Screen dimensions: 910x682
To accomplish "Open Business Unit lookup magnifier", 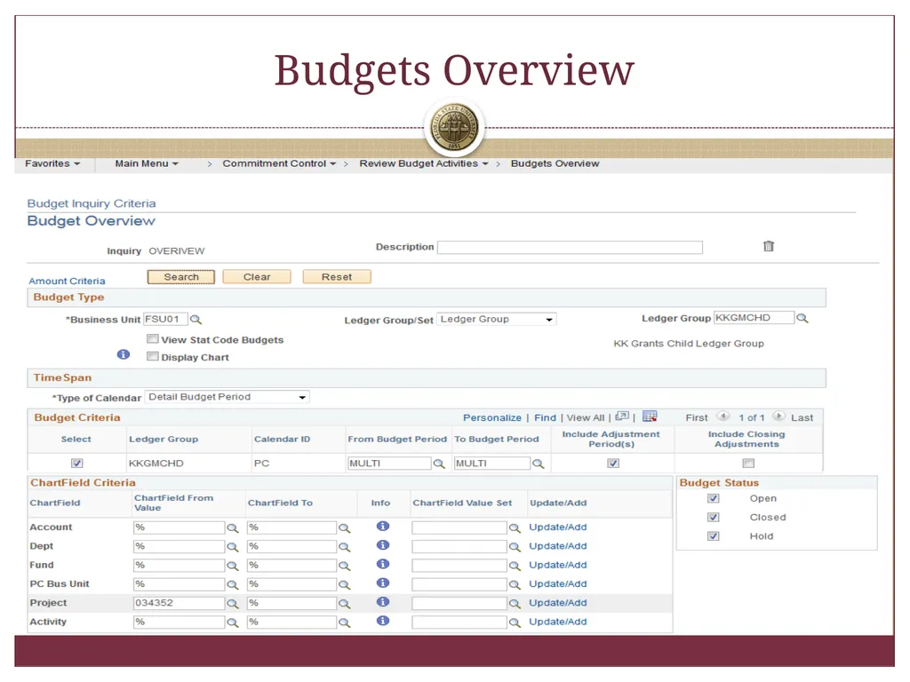I will tap(196, 320).
